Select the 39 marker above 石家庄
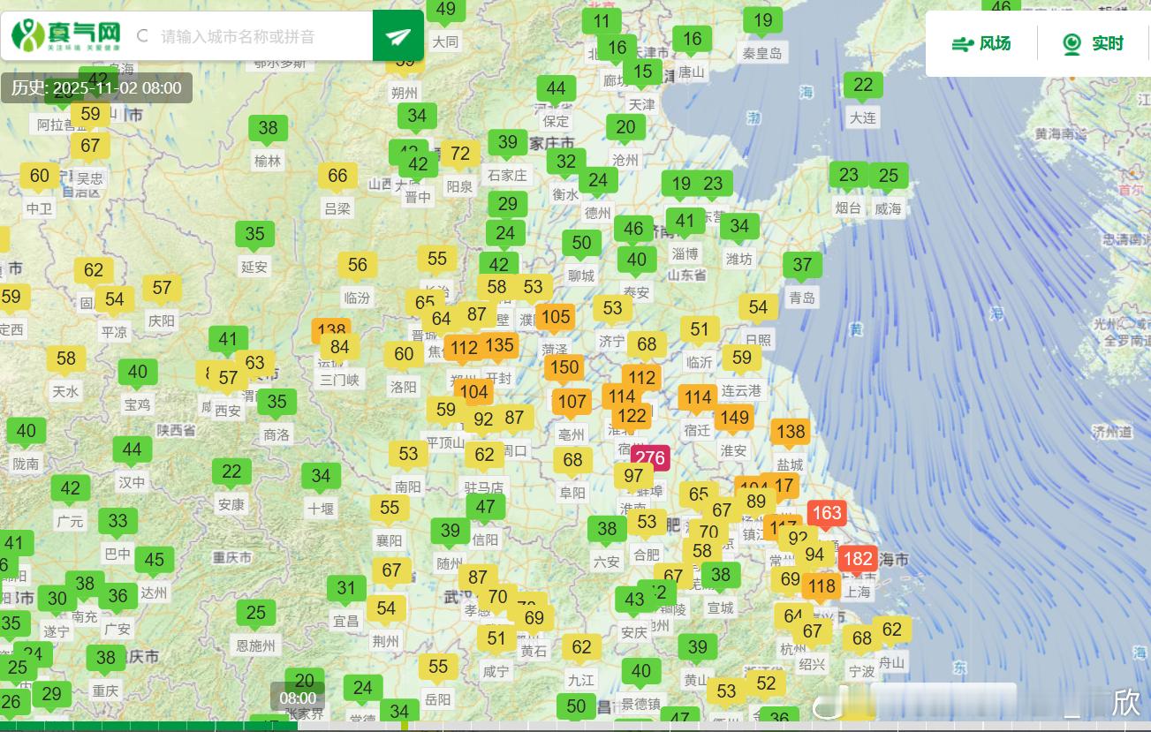The width and height of the screenshot is (1151, 732). tap(507, 142)
